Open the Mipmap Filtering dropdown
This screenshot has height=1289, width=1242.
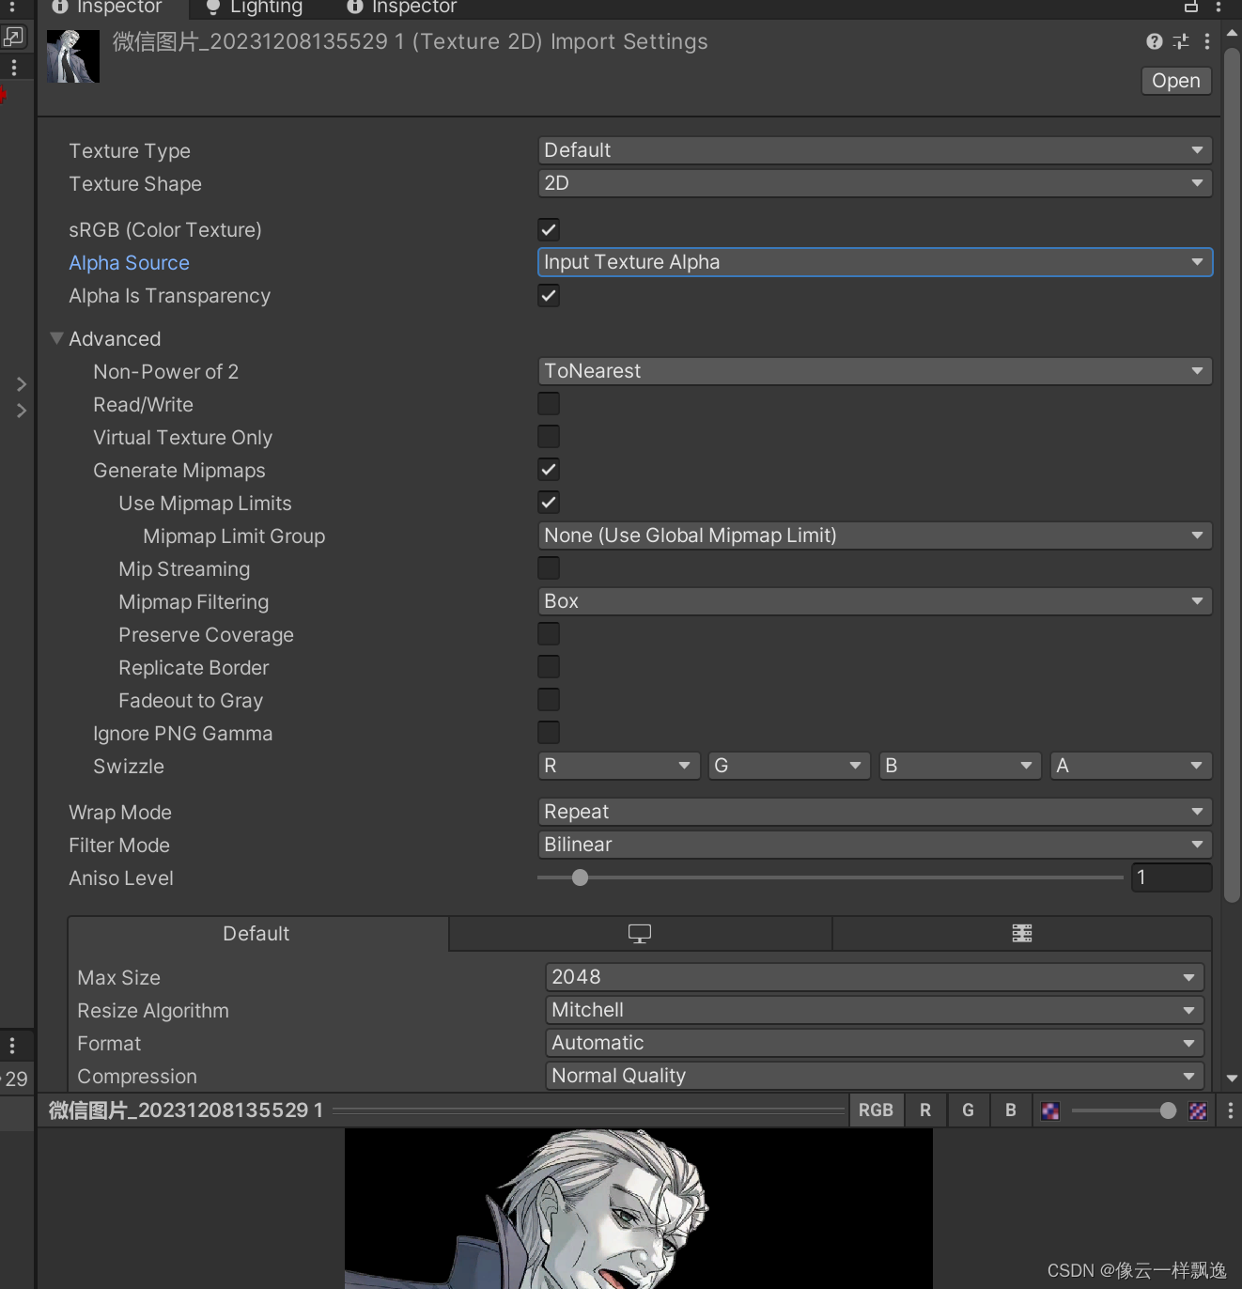[875, 601]
